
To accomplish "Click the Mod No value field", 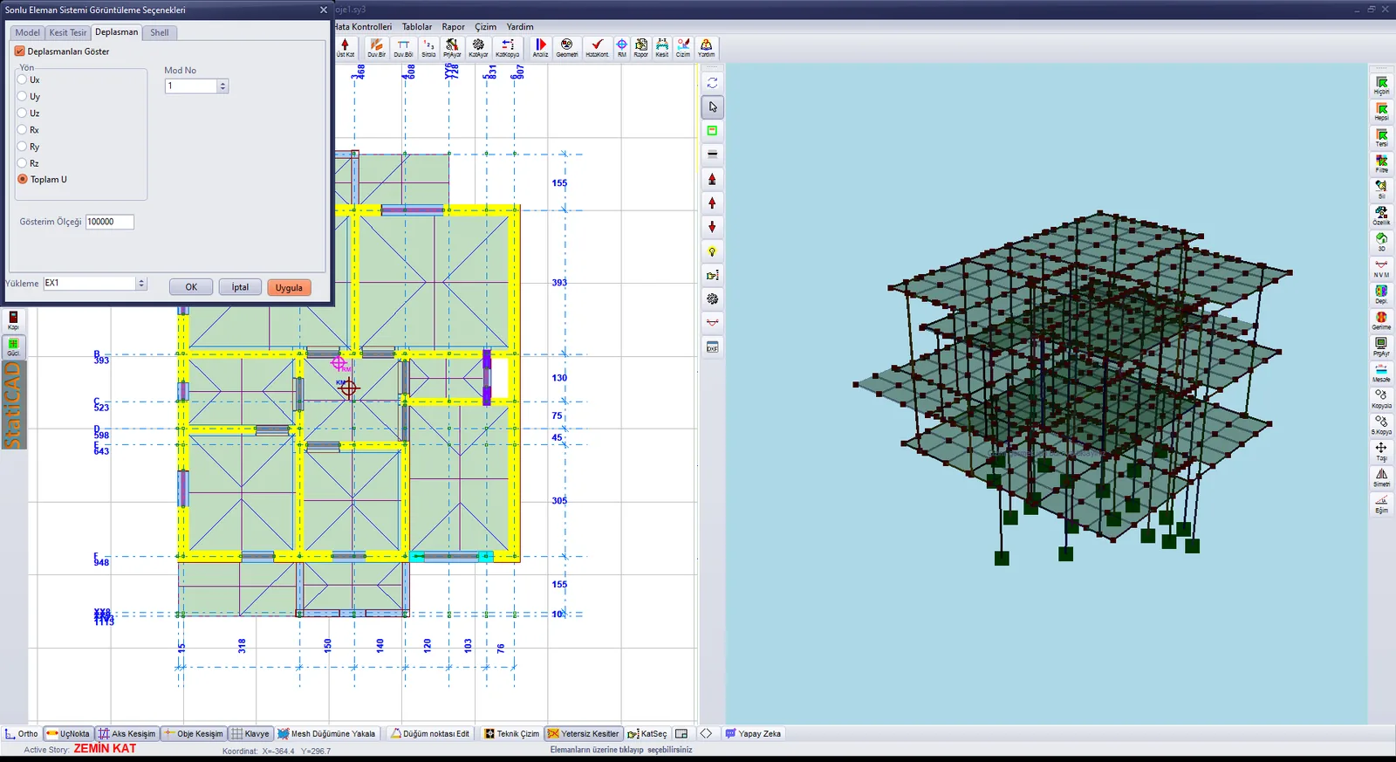I will point(191,86).
